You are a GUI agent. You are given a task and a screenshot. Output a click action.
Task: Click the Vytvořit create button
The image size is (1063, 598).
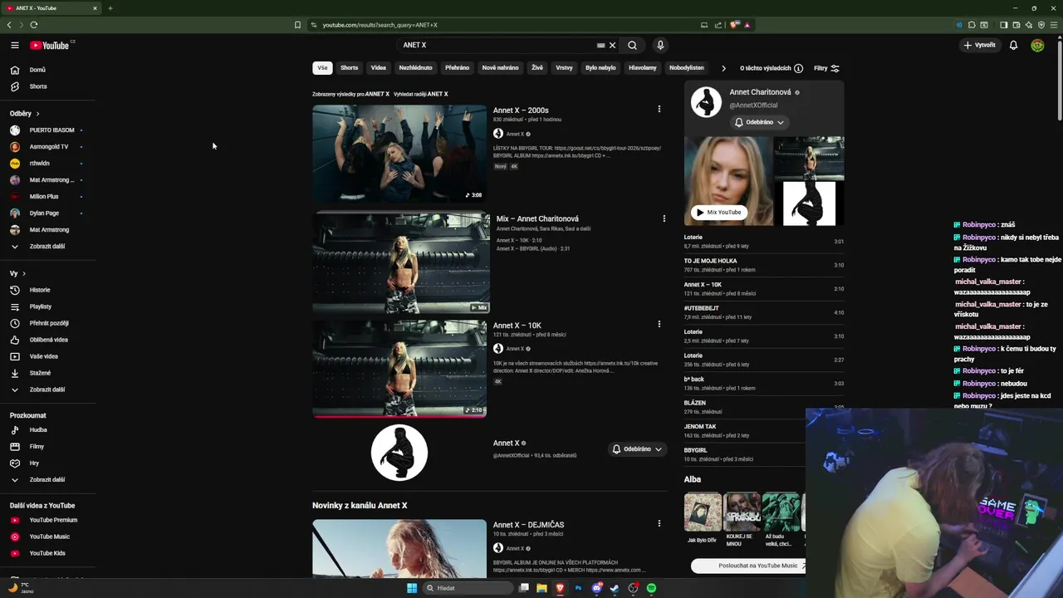point(980,46)
